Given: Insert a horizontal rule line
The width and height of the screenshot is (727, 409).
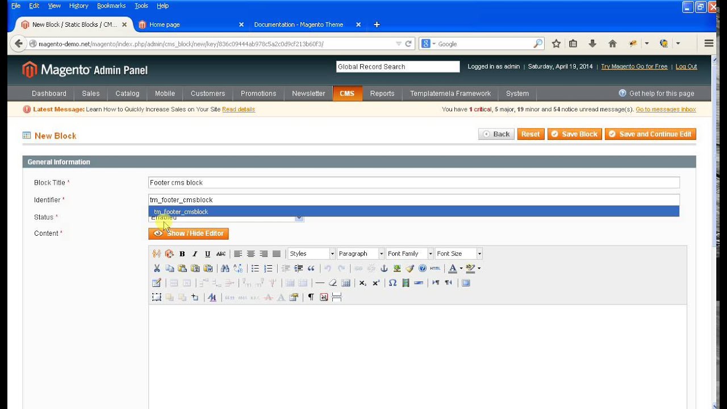Looking at the screenshot, I should point(320,283).
